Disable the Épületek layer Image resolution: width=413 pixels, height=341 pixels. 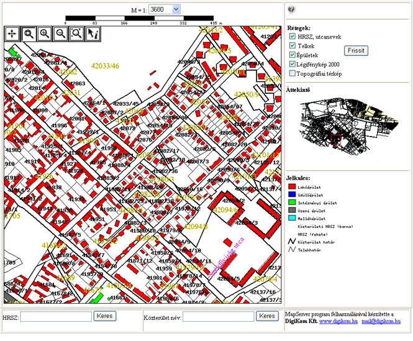293,55
